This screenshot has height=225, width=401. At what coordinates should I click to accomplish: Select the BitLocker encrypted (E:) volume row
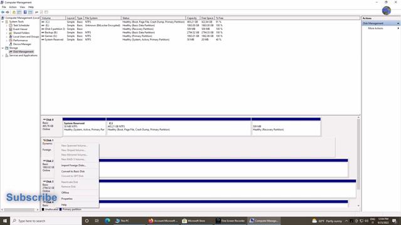[x=132, y=26]
